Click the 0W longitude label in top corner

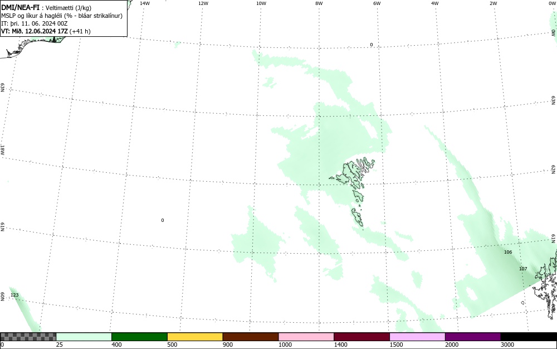551,3
